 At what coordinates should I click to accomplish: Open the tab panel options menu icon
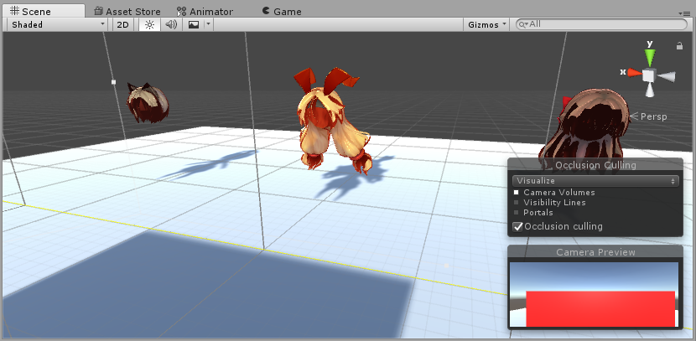click(684, 13)
